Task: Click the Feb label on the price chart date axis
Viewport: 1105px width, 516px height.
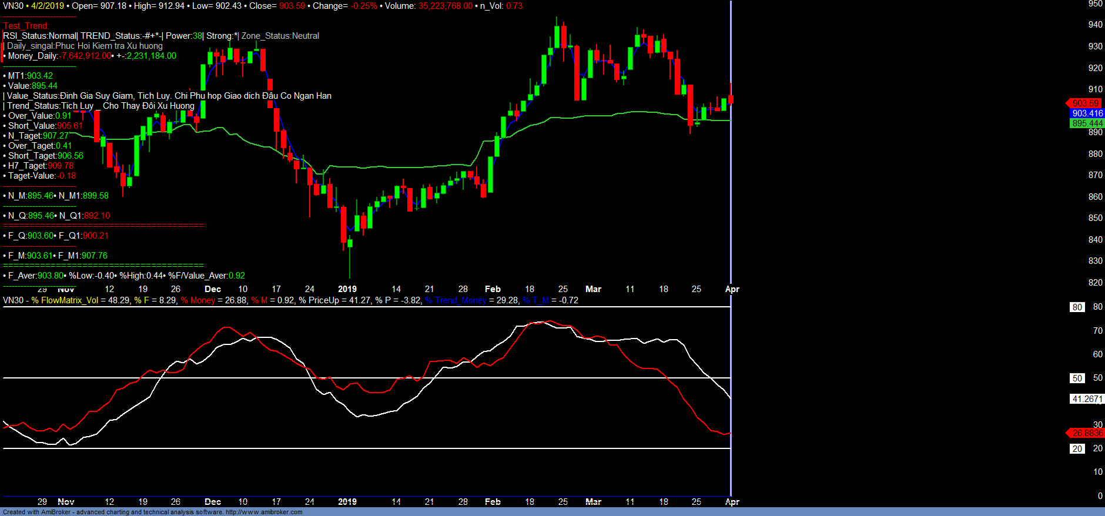Action: (x=493, y=289)
